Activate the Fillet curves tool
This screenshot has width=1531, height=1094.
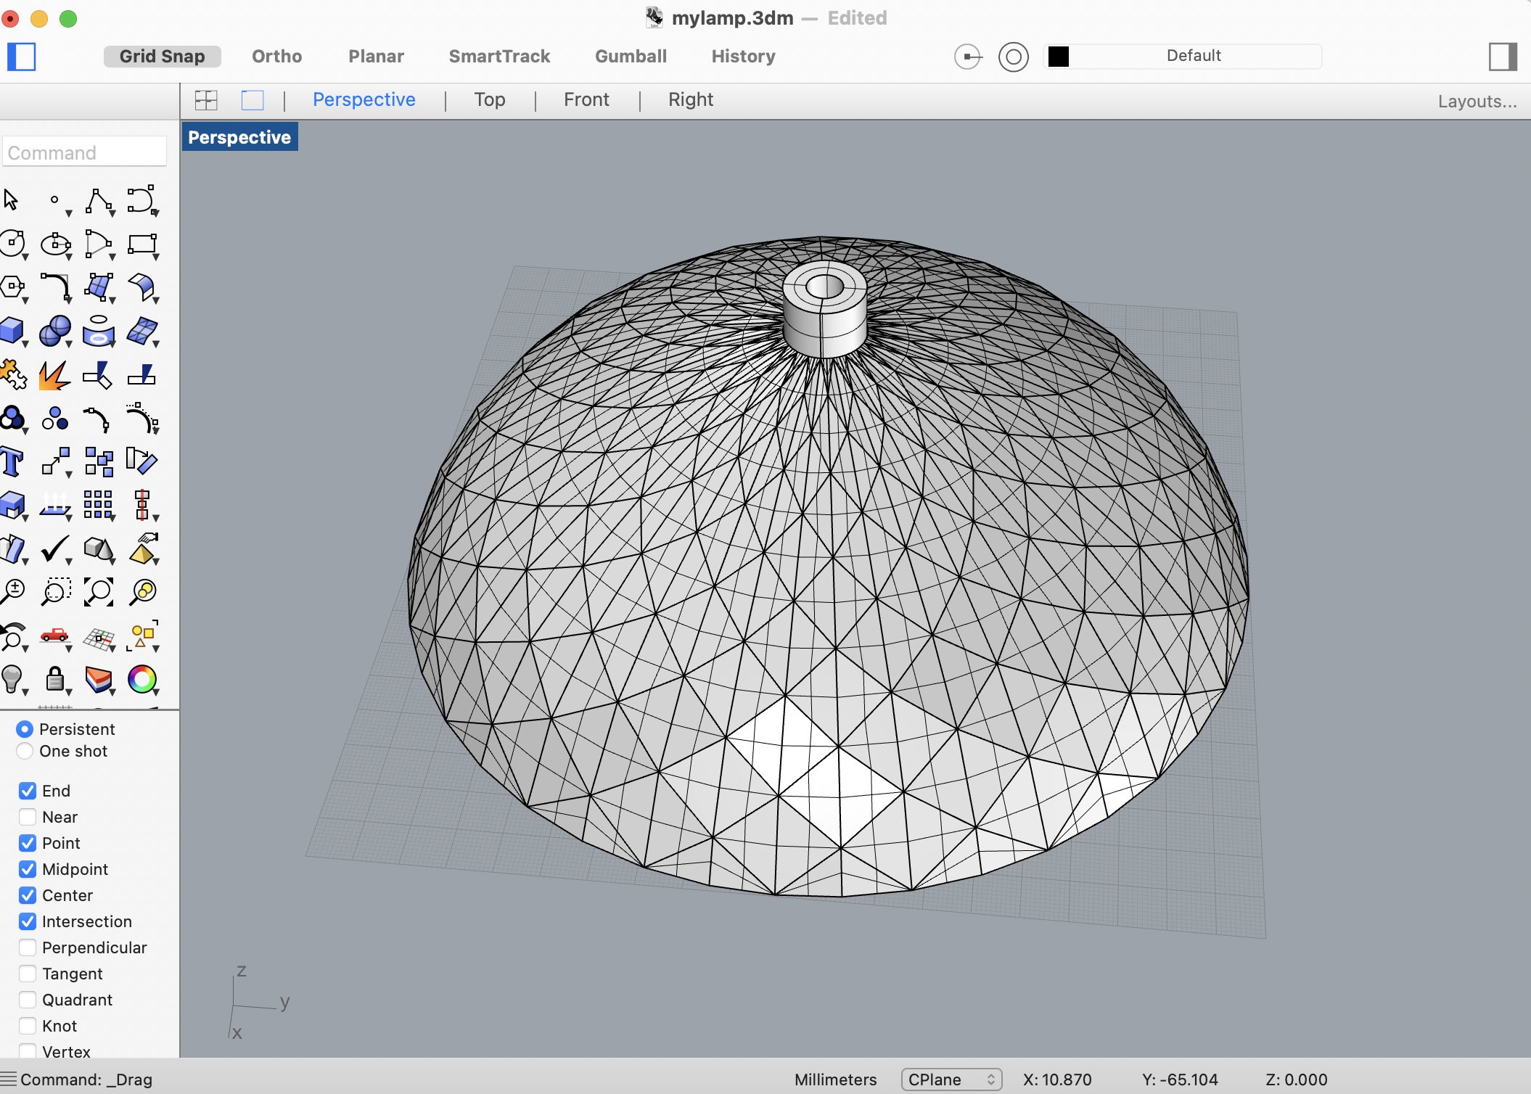[55, 287]
